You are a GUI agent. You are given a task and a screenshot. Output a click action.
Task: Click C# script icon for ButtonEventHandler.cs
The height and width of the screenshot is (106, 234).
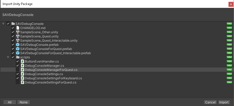click(23, 61)
